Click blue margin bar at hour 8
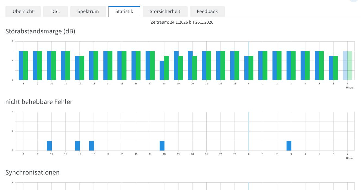361x190 pixels. [x=21, y=65]
